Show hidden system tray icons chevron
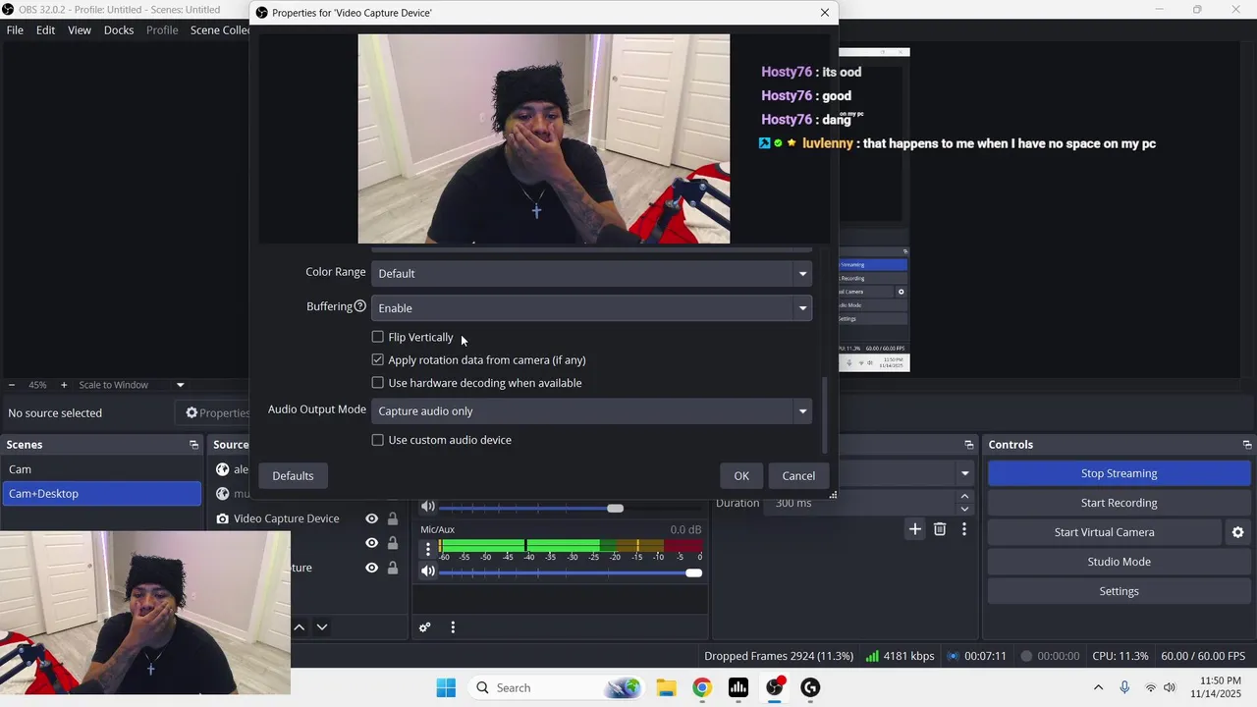Image resolution: width=1257 pixels, height=707 pixels. tap(1098, 687)
